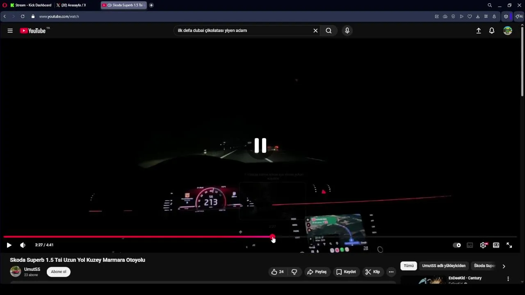525x295 pixels.
Task: Switch the player to theater mode
Action: (496, 245)
